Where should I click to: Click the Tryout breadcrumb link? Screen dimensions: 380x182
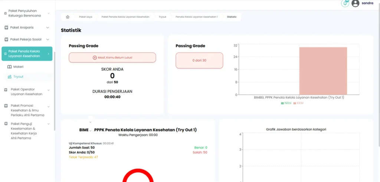[x=162, y=17]
